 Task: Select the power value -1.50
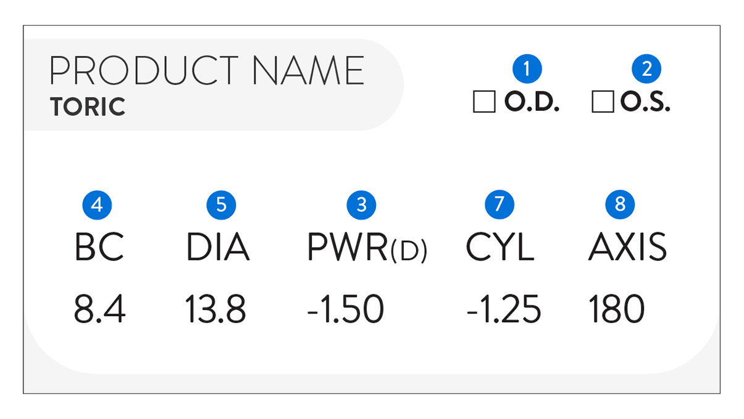345,309
